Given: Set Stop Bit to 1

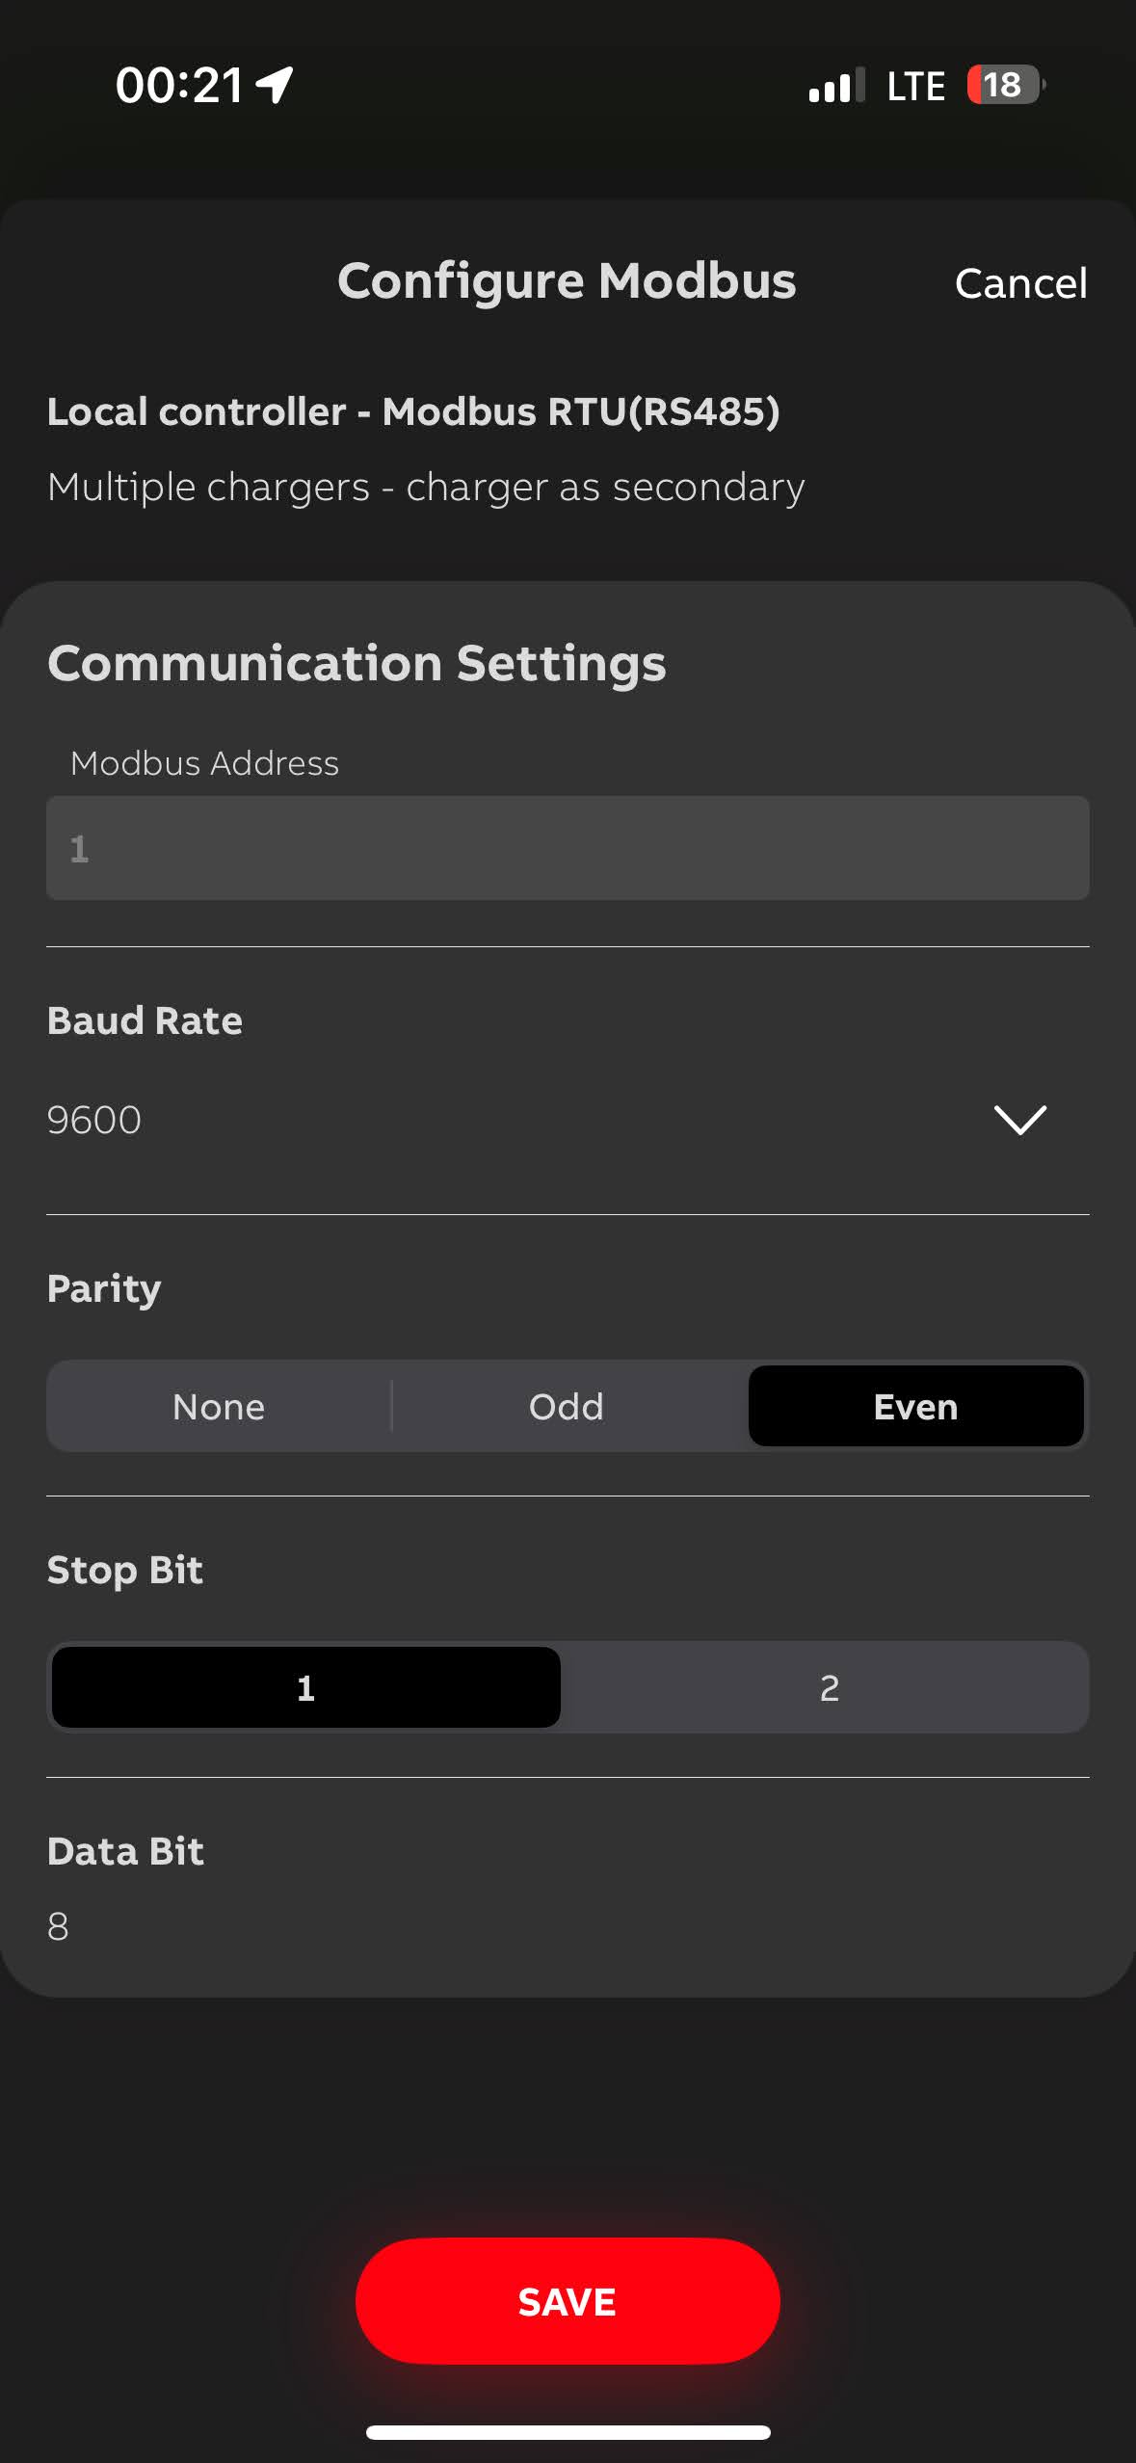Looking at the screenshot, I should point(305,1687).
